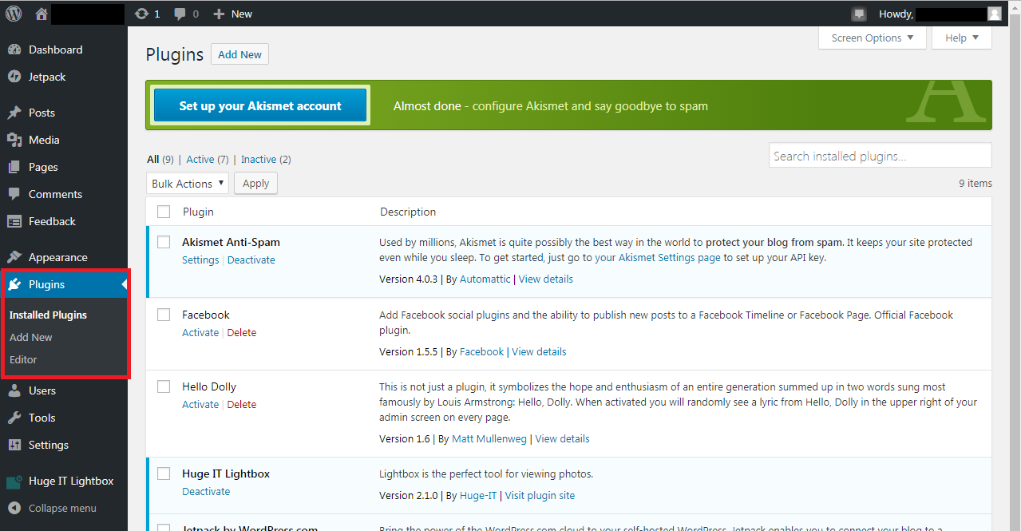This screenshot has width=1021, height=531.
Task: Click the Feedback sidebar icon
Action: coord(14,221)
